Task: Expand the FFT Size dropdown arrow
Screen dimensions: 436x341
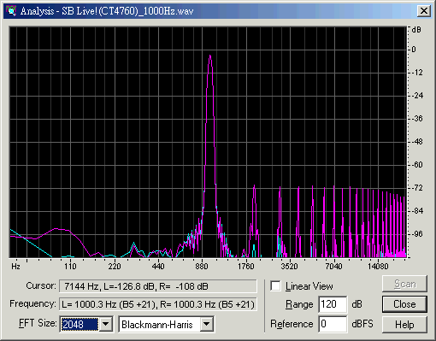Action: 106,324
